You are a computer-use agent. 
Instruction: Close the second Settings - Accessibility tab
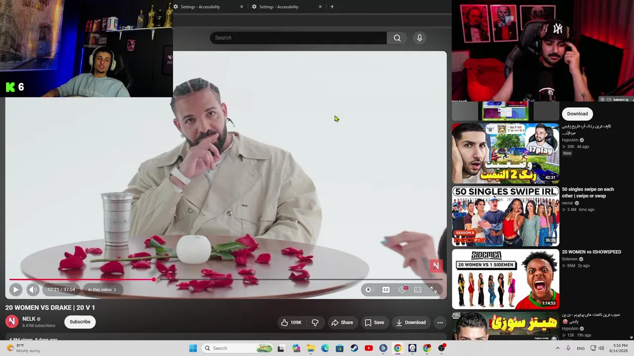pyautogui.click(x=320, y=7)
